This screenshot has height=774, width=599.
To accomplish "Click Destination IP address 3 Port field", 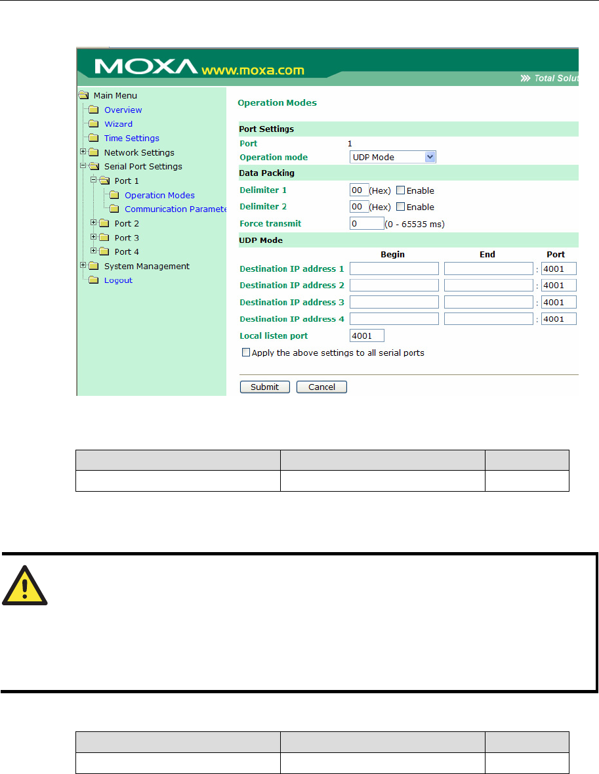I will tap(559, 302).
